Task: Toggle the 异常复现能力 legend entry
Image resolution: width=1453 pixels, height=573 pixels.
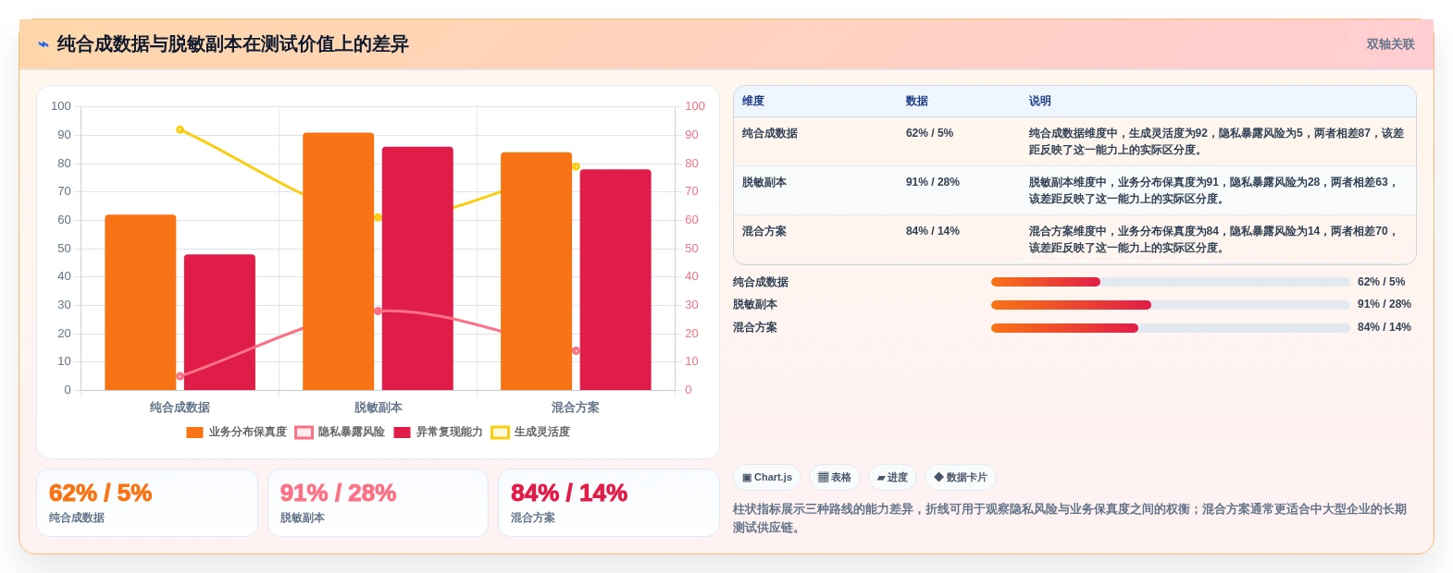Action: point(439,432)
